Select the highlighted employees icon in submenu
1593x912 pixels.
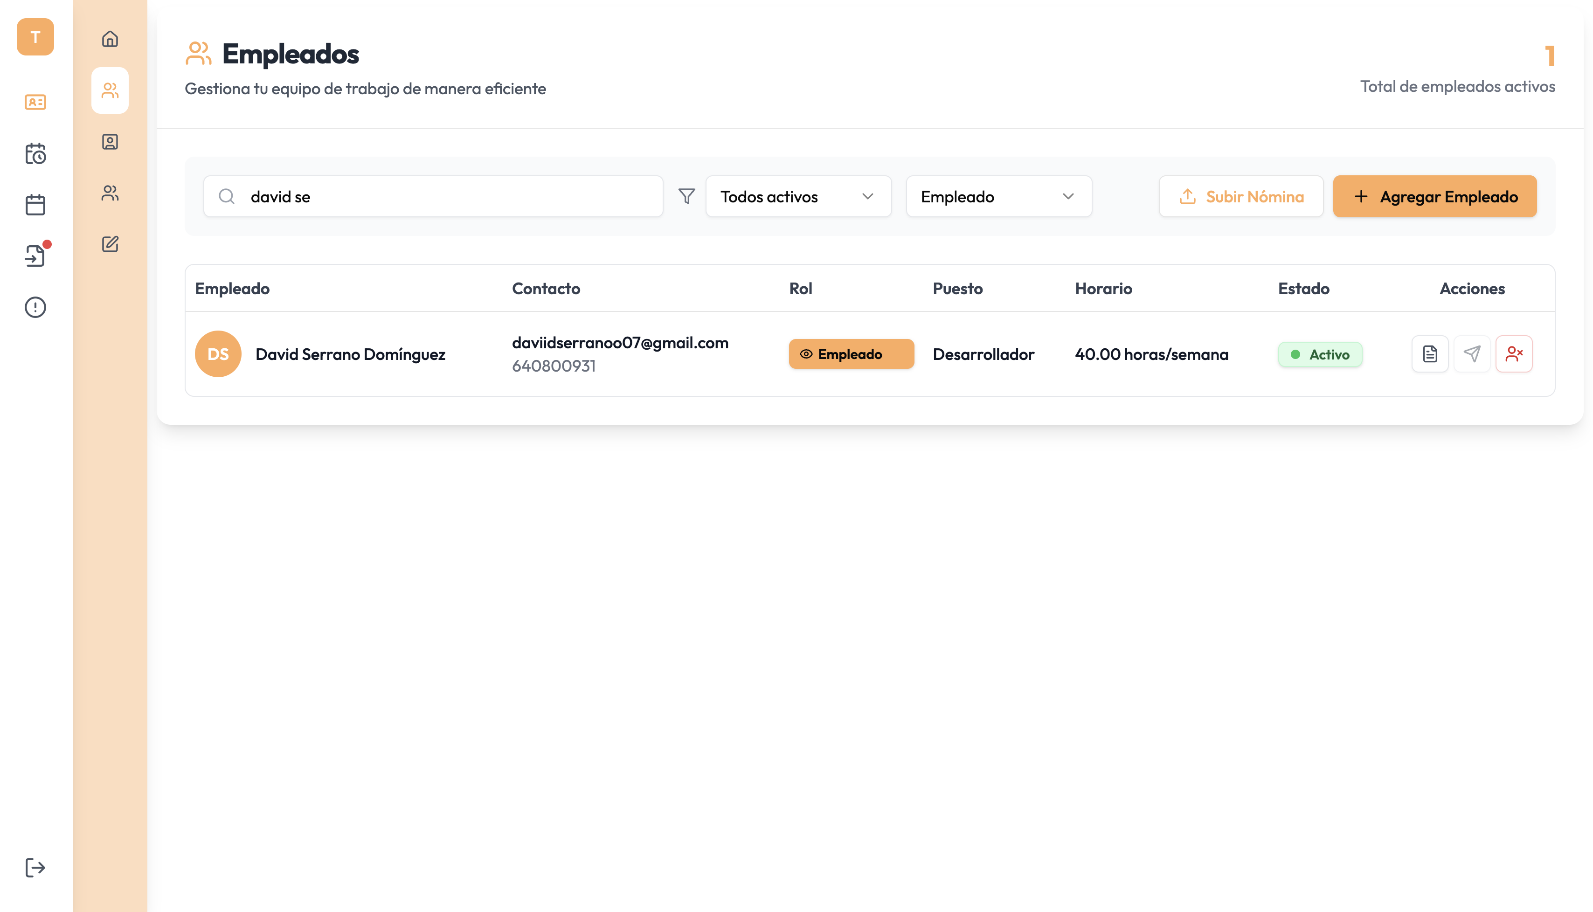point(110,90)
